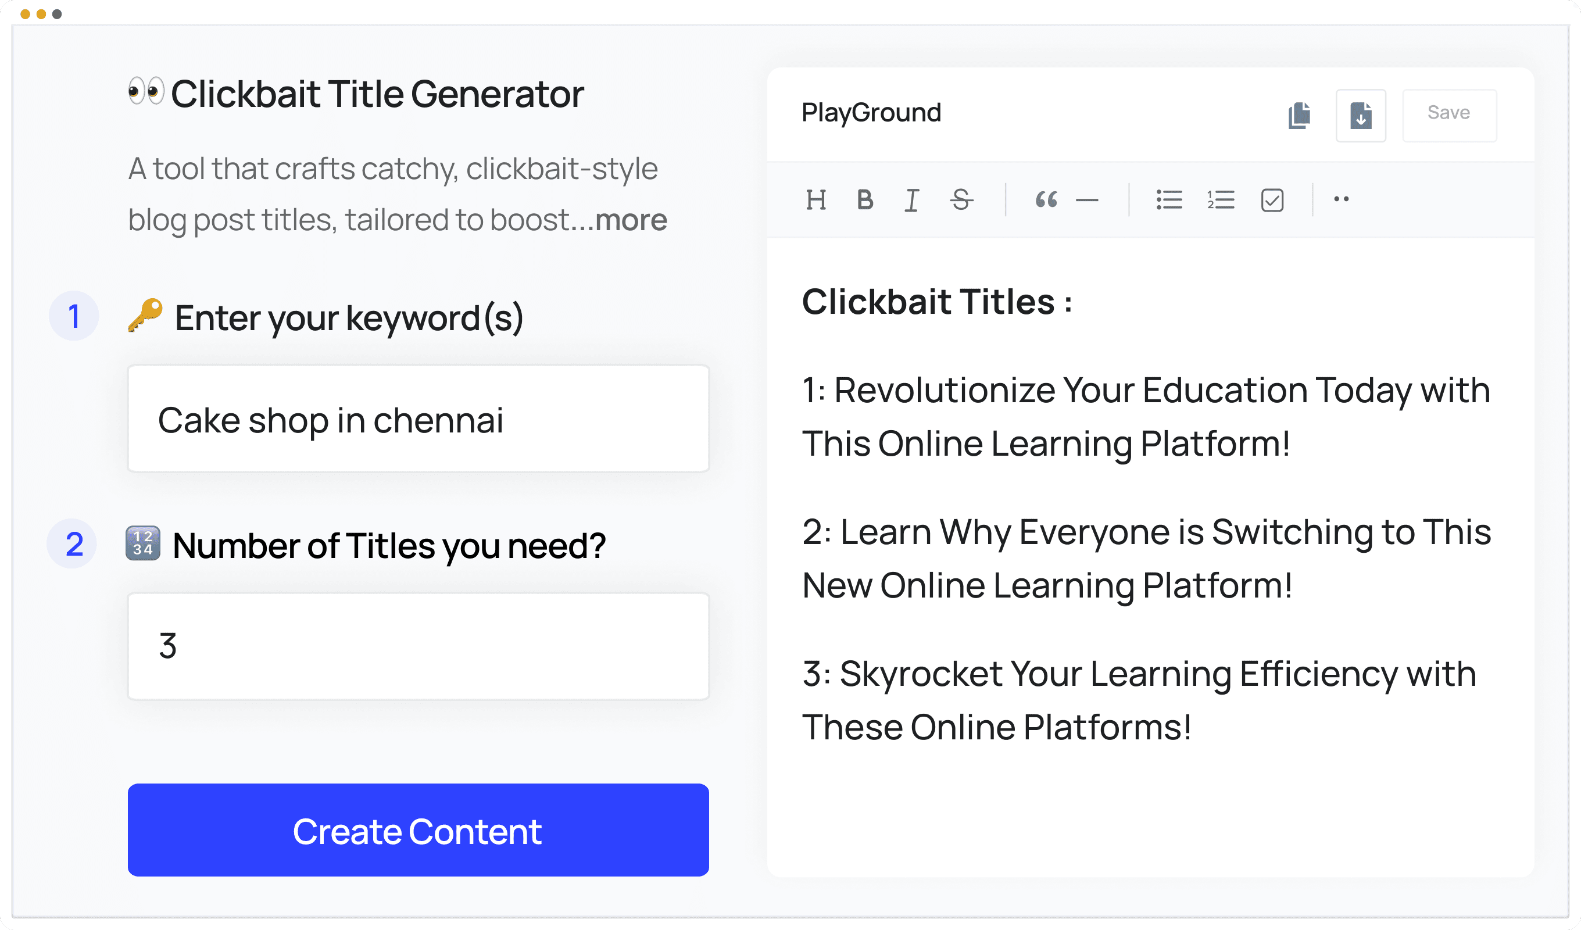Download the generated titles as a document

(x=1361, y=116)
